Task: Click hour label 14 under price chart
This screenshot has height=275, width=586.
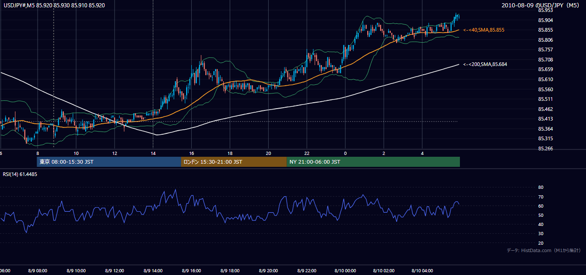Action: pyautogui.click(x=153, y=153)
